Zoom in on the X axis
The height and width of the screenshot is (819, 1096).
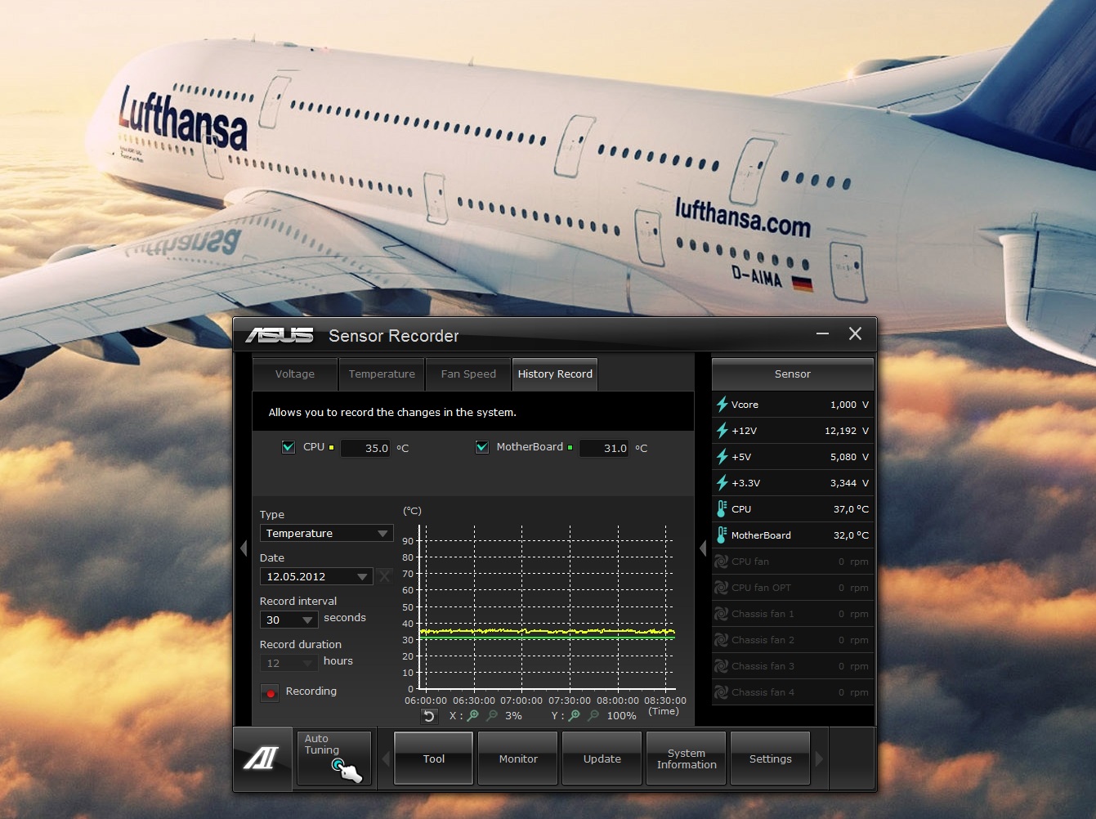click(473, 716)
